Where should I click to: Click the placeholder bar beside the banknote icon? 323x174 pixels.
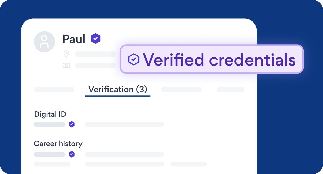[95, 66]
